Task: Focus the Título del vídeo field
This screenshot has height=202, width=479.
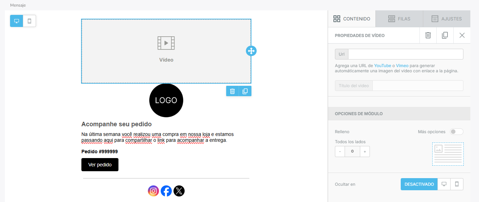Action: (x=418, y=85)
